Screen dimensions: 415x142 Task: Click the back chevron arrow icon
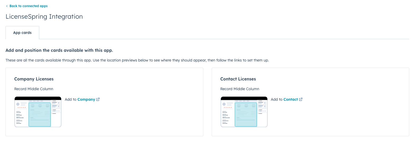(x=7, y=6)
